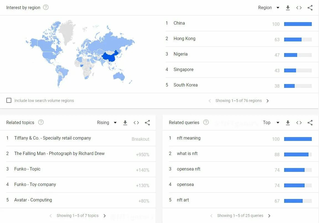Image resolution: width=319 pixels, height=223 pixels.
Task: Download the Related queries data
Action: 288,123
